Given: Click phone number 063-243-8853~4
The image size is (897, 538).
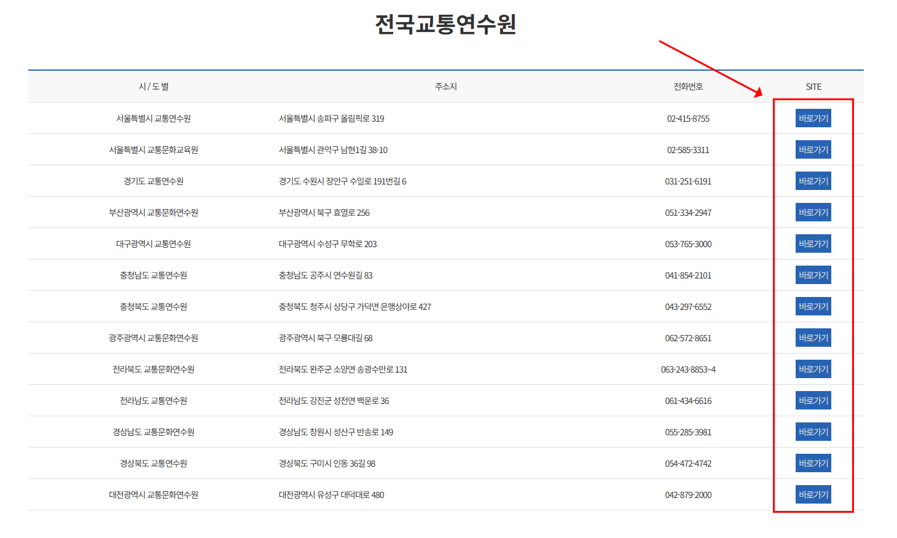Looking at the screenshot, I should click(688, 369).
